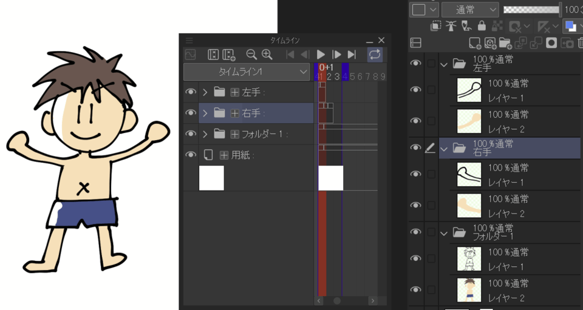Advance to the next frame
Image resolution: width=583 pixels, height=310 pixels.
336,55
